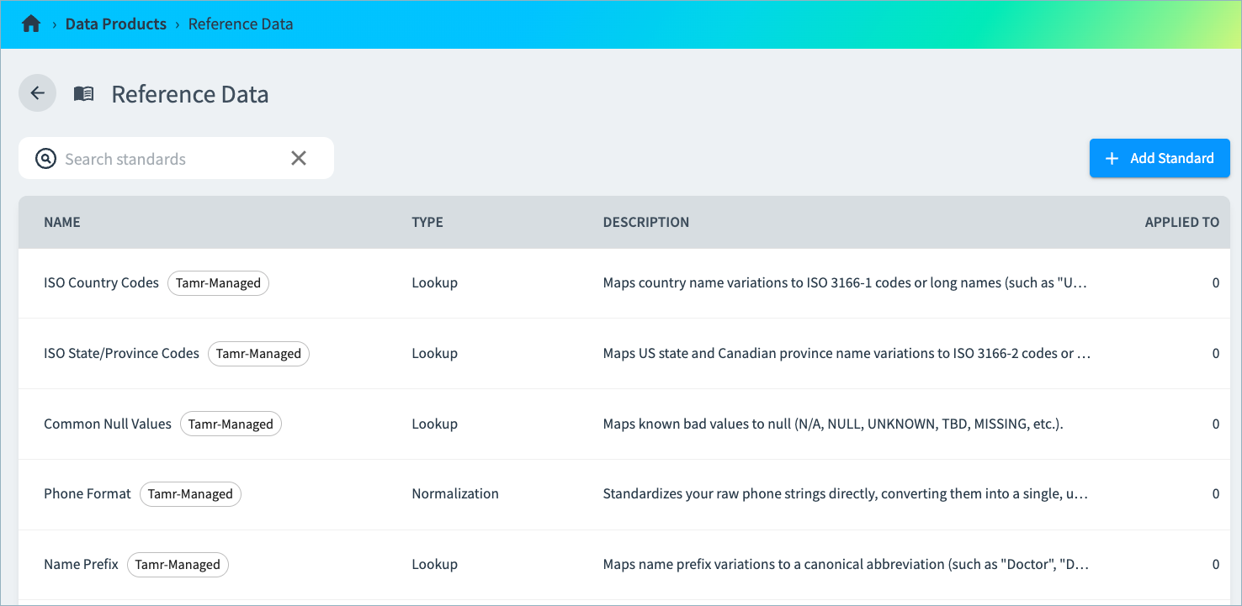The height and width of the screenshot is (606, 1242).
Task: Click the plus icon in Add Standard
Action: [x=1112, y=158]
